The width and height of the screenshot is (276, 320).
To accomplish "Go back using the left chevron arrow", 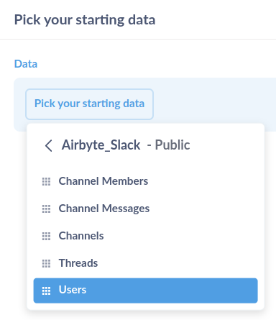I will [x=49, y=146].
